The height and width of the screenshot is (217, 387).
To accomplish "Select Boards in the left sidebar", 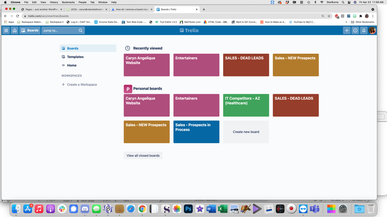I will (x=88, y=48).
